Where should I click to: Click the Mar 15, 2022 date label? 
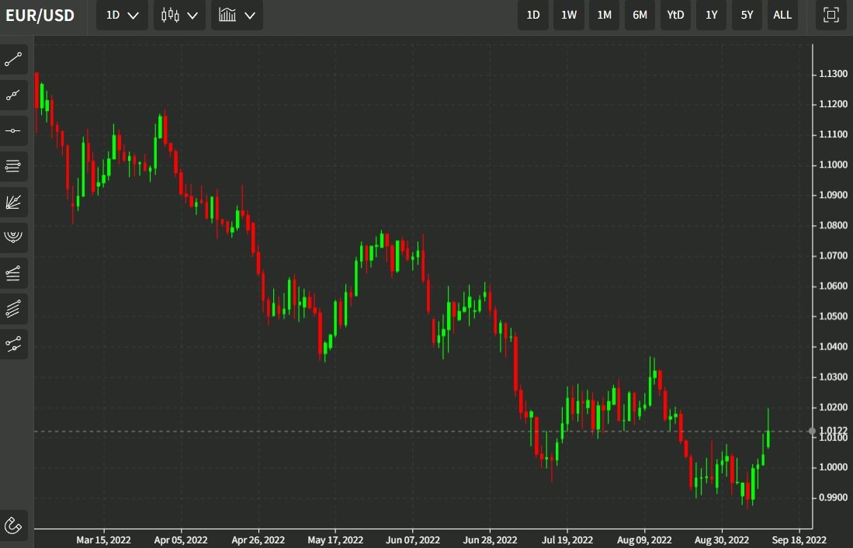coord(103,539)
